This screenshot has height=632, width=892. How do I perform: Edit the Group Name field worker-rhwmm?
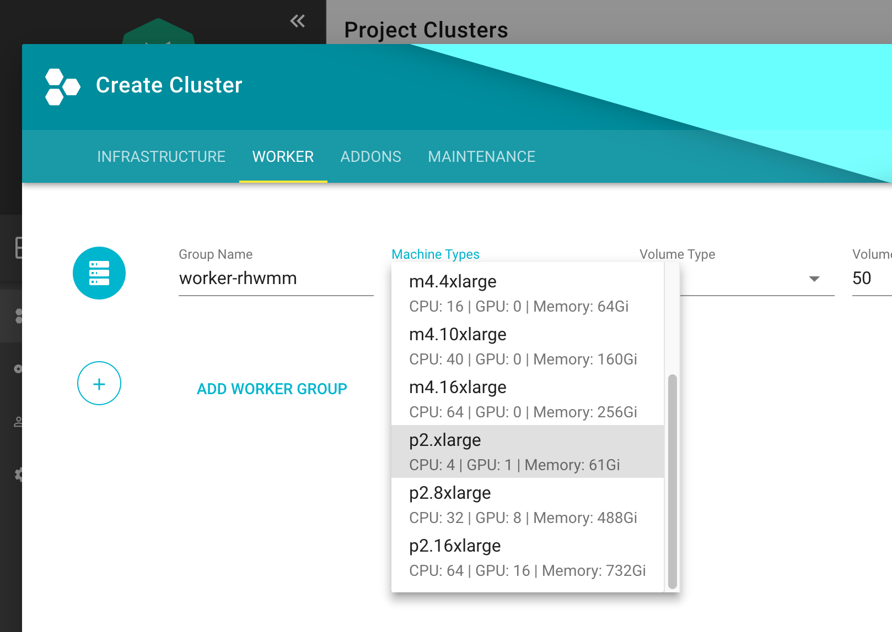[x=276, y=279]
